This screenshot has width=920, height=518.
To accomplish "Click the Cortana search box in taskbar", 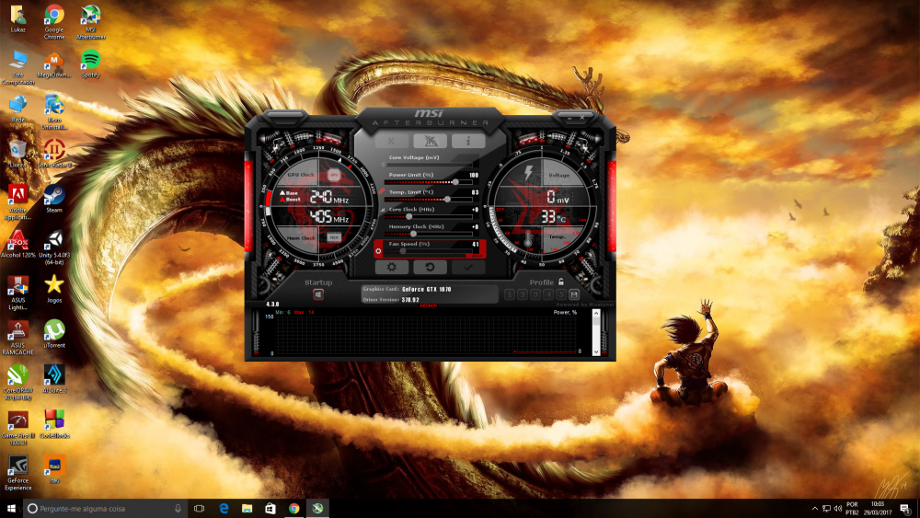I will click(x=101, y=508).
